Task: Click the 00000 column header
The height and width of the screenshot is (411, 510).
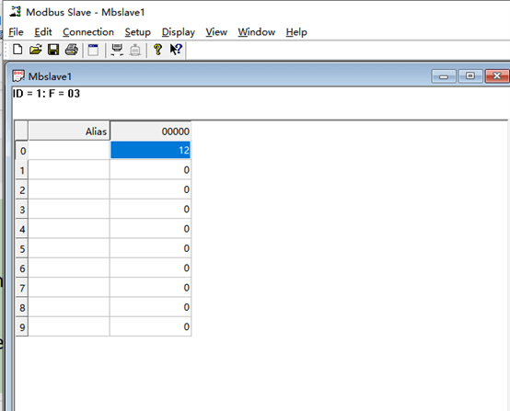Action: click(150, 131)
